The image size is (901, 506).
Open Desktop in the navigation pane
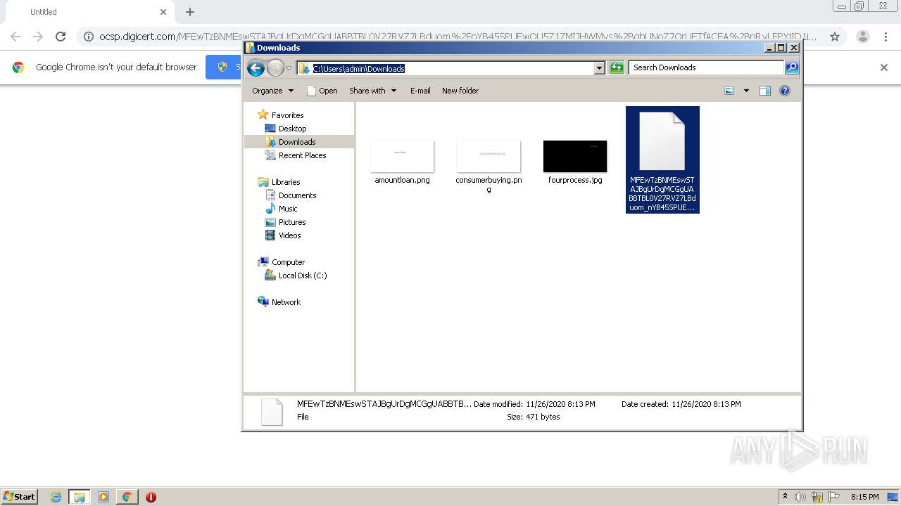tap(286, 129)
